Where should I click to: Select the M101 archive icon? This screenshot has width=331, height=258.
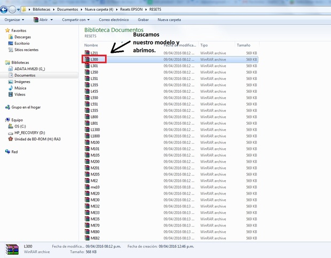pyautogui.click(x=87, y=149)
